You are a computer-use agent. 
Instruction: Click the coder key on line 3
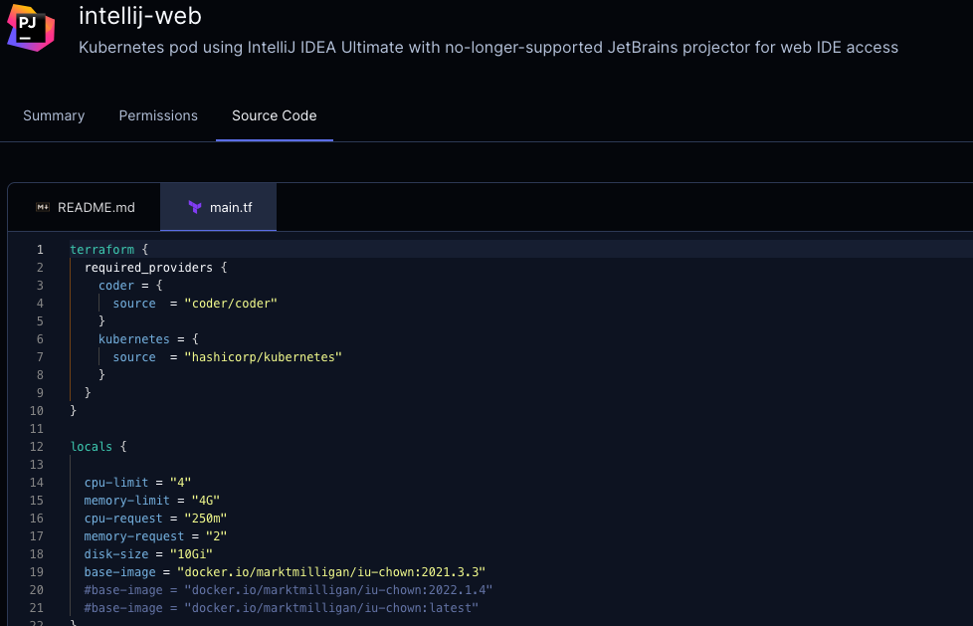pyautogui.click(x=116, y=285)
